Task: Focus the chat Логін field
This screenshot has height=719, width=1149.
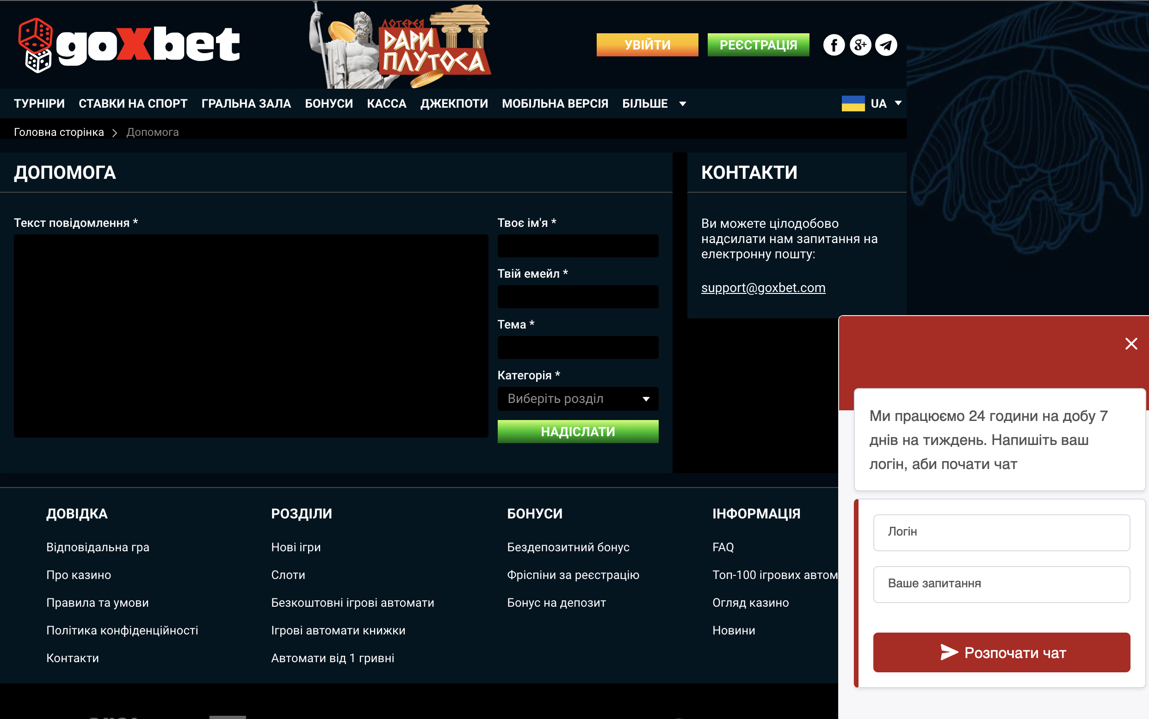Action: point(1001,533)
